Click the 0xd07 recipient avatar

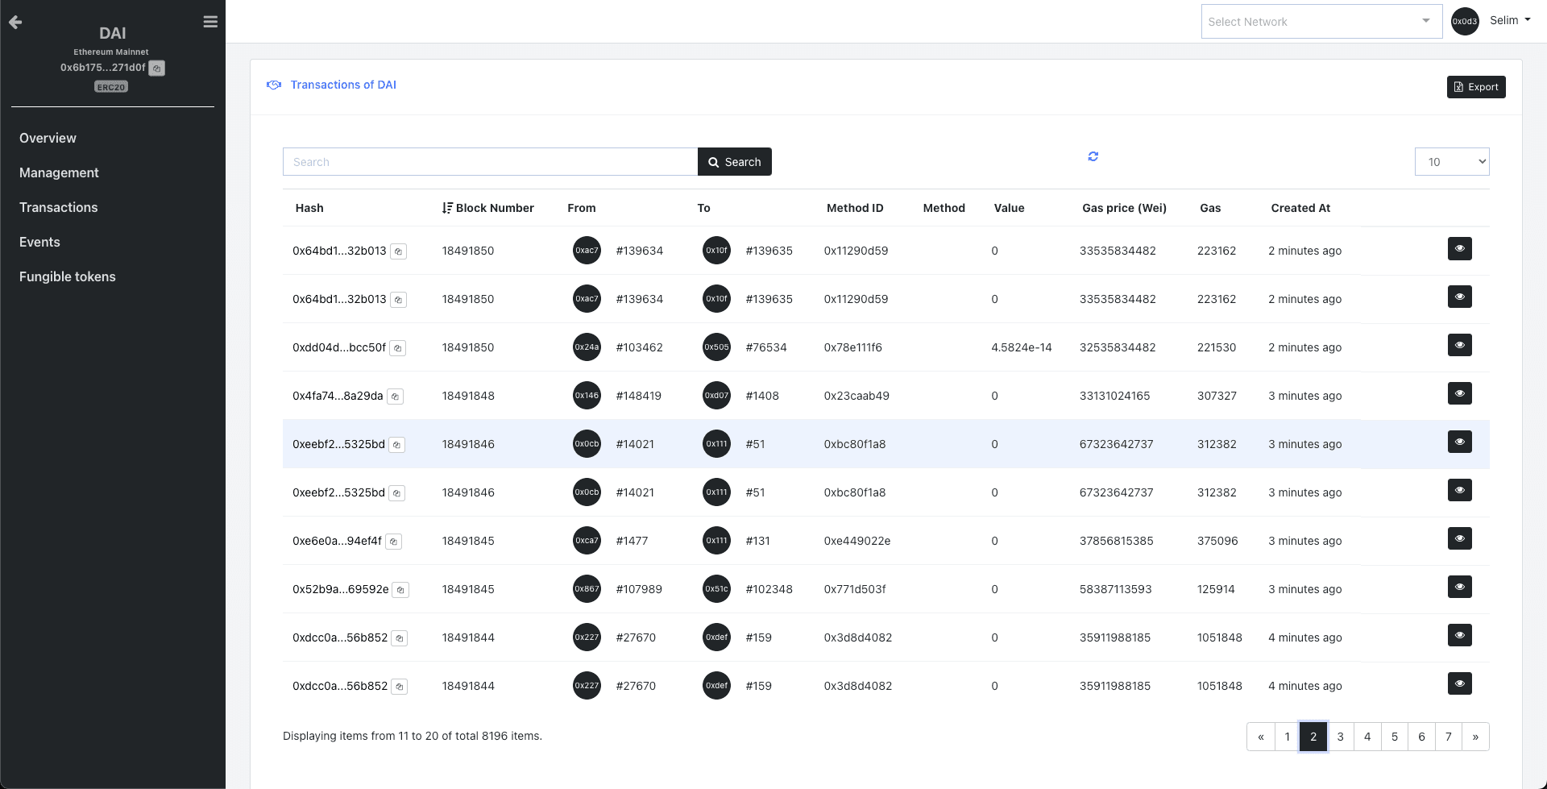point(716,396)
